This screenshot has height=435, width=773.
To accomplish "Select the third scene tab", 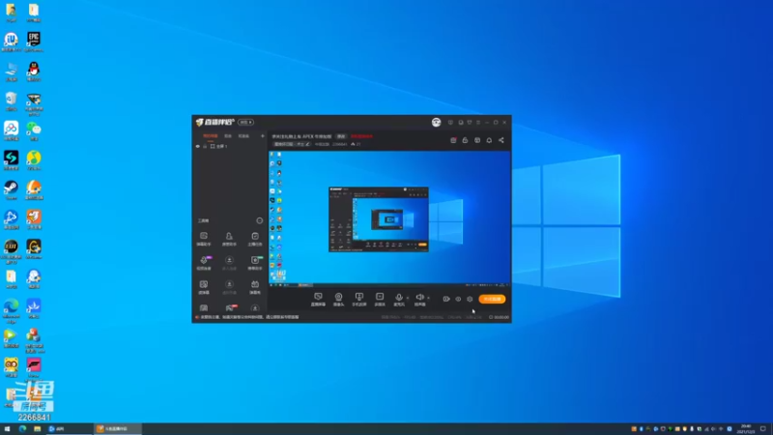I will pyautogui.click(x=243, y=136).
